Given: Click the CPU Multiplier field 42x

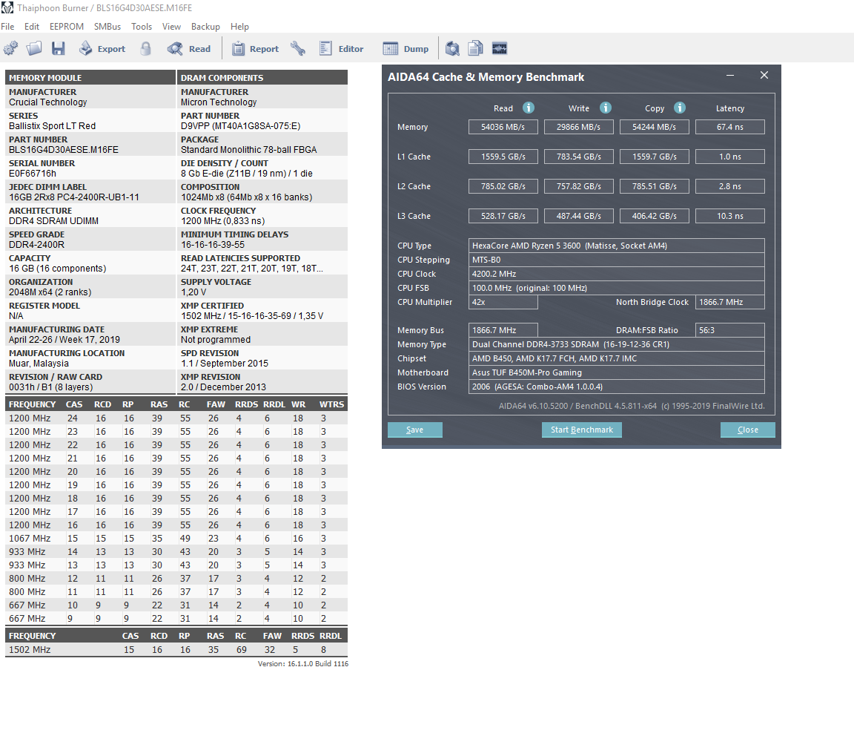Looking at the screenshot, I should click(503, 302).
